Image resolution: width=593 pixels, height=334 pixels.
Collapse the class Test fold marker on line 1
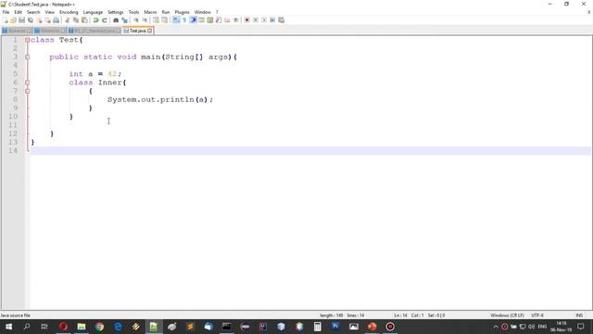tap(27, 40)
